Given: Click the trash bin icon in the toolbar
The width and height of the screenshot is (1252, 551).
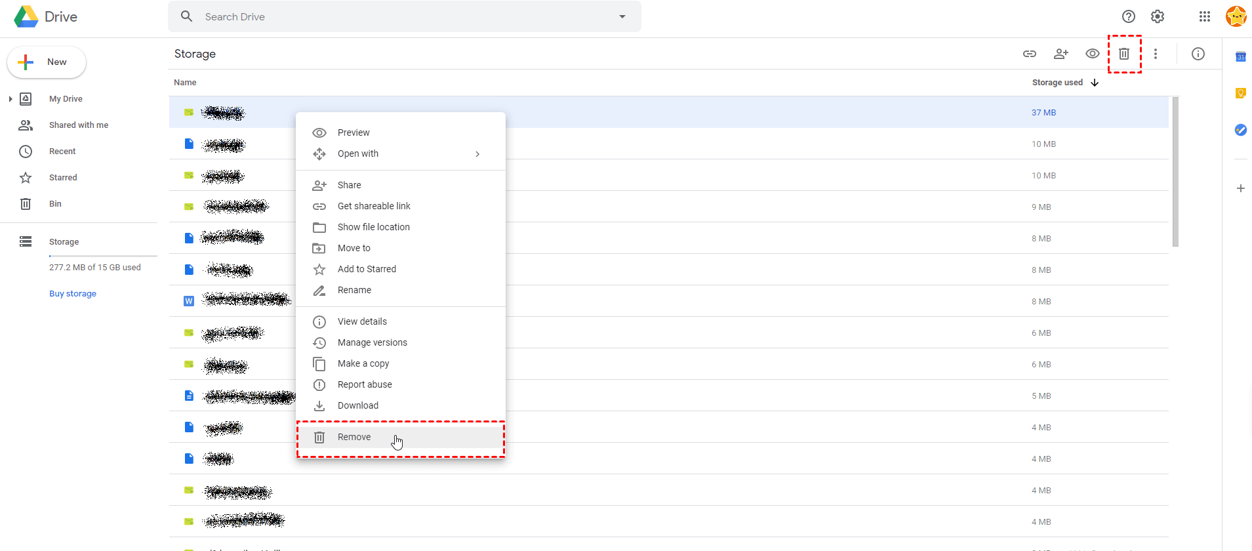Looking at the screenshot, I should click(1123, 54).
